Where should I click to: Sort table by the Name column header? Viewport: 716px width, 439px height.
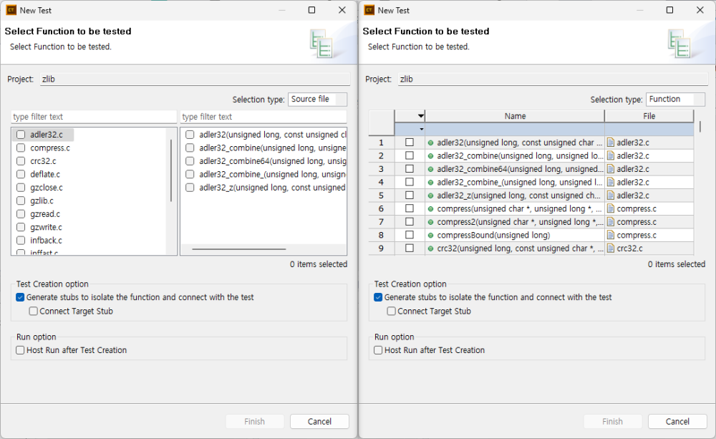pos(515,116)
